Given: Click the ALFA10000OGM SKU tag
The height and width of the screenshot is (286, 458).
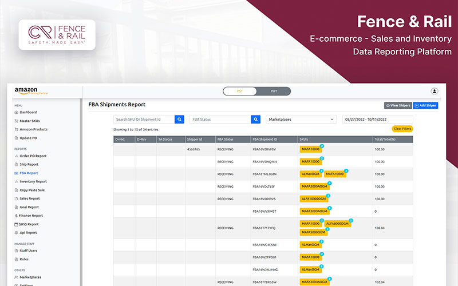Looking at the screenshot, I should [314, 199].
